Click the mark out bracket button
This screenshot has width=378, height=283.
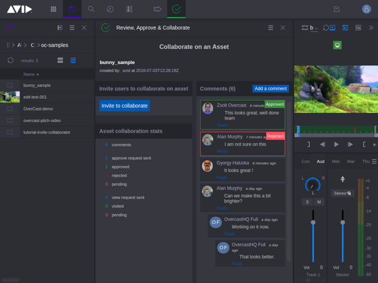(x=364, y=145)
